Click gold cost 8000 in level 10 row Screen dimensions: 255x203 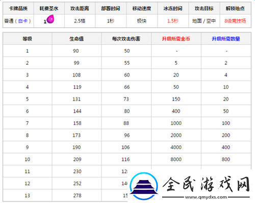tap(176, 160)
